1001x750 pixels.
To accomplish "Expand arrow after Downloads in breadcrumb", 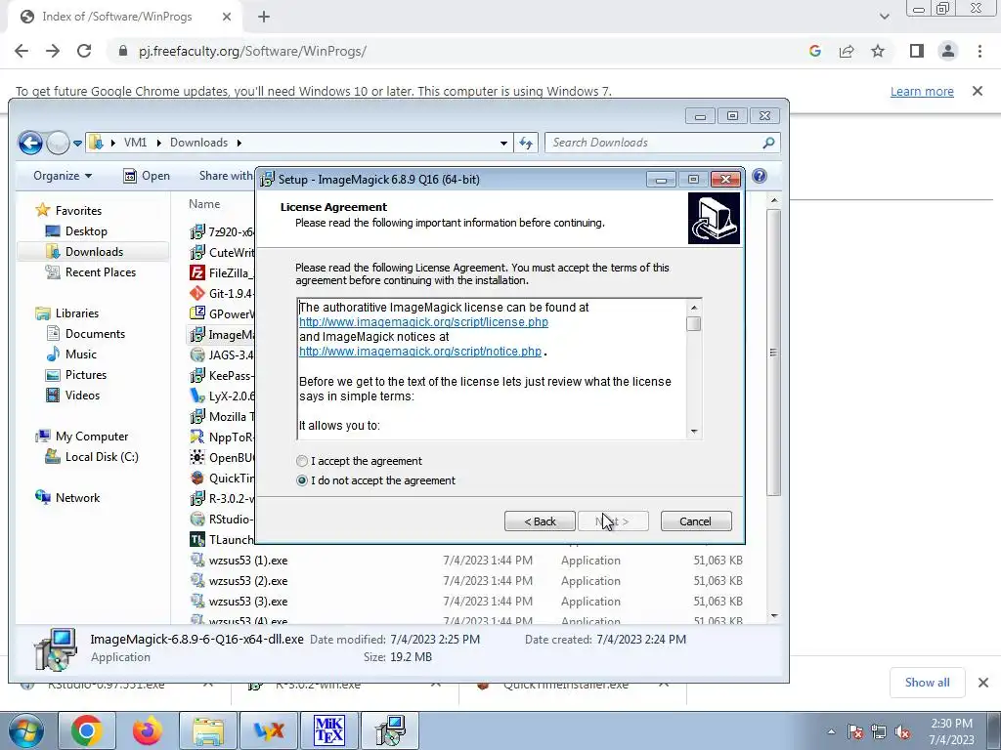I will (x=239, y=143).
